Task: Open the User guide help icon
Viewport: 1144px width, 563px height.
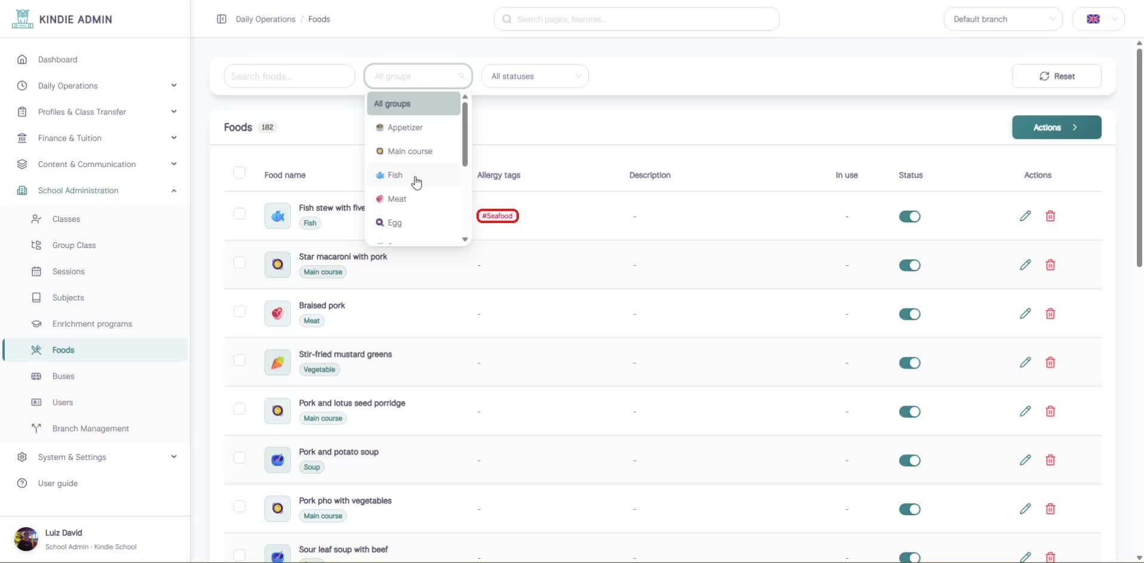Action: [22, 483]
